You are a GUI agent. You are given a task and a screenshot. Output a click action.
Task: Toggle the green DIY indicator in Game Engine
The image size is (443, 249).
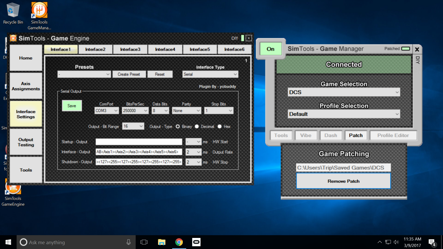pyautogui.click(x=243, y=38)
